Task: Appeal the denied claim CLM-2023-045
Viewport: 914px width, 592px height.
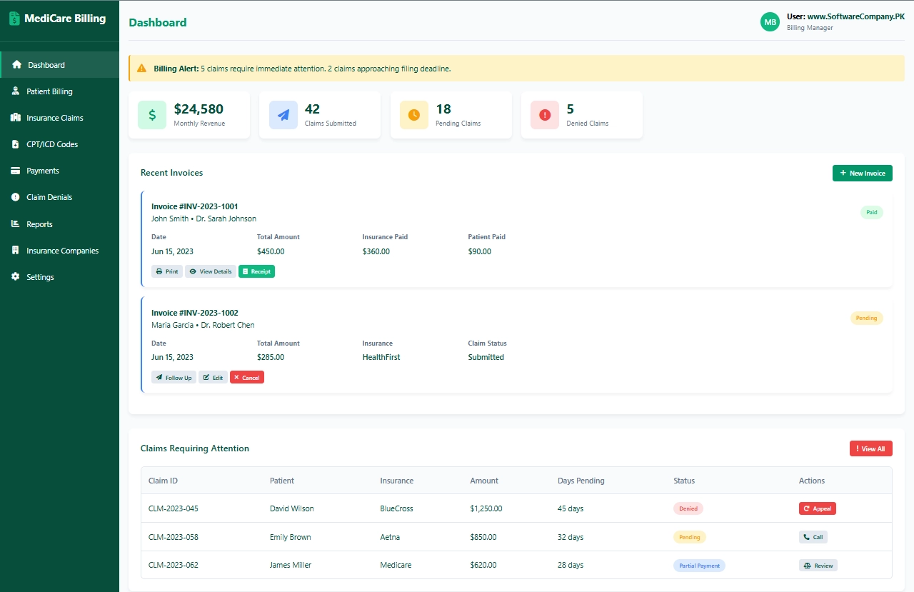Action: pos(817,508)
